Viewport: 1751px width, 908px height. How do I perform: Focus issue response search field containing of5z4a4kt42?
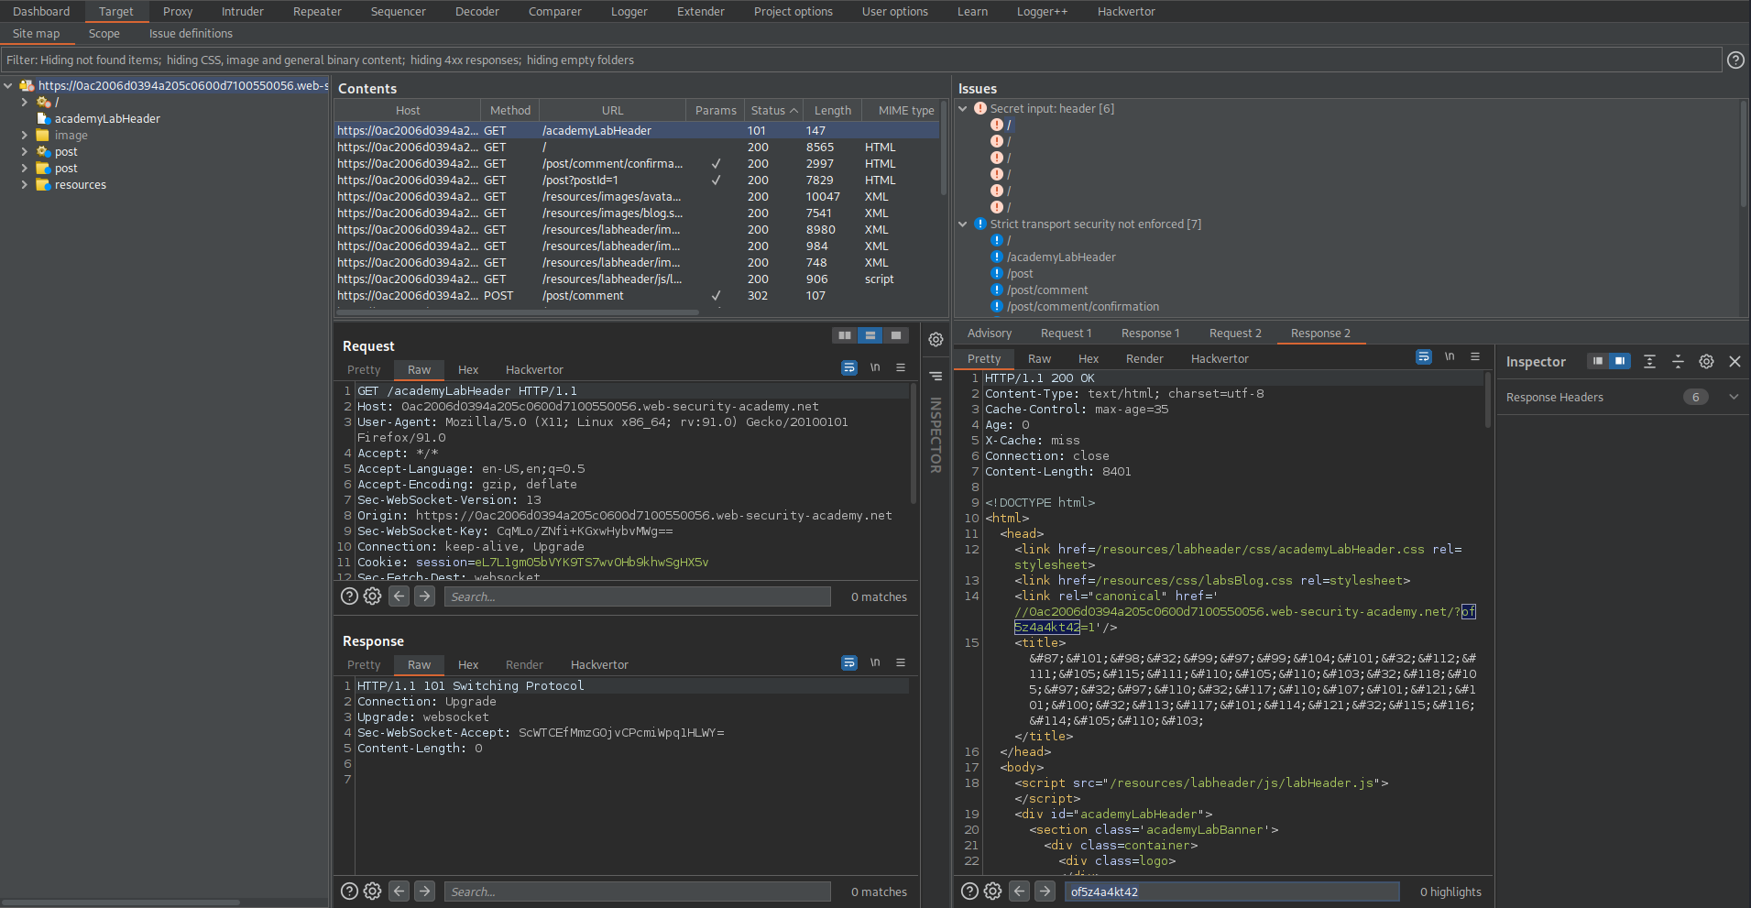(1232, 892)
